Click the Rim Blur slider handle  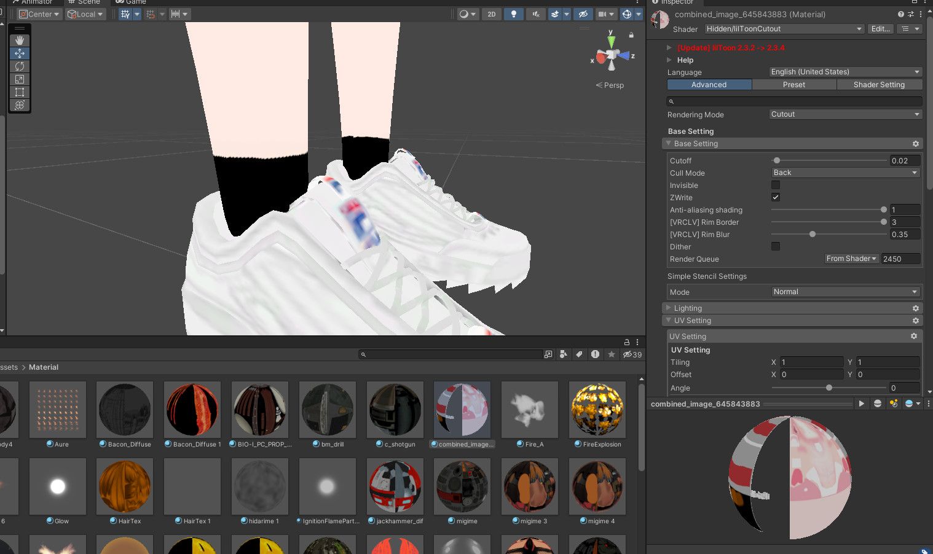[x=813, y=234]
